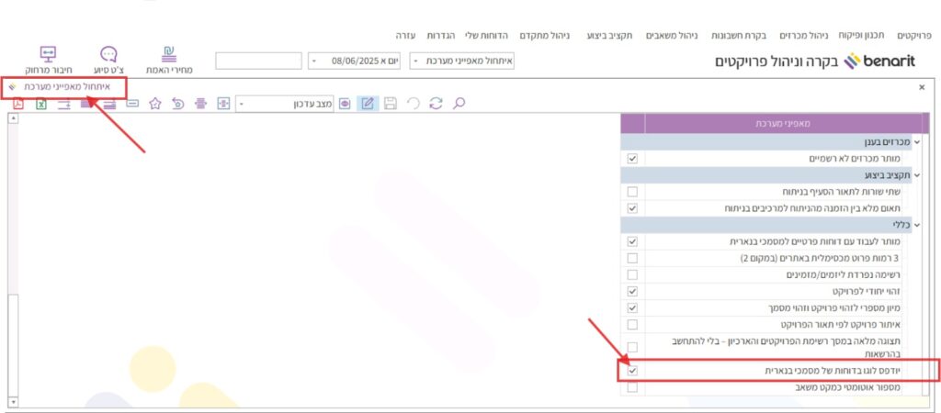Image resolution: width=941 pixels, height=413 pixels.
Task: Export to Excel using the green icon
Action: click(x=41, y=104)
